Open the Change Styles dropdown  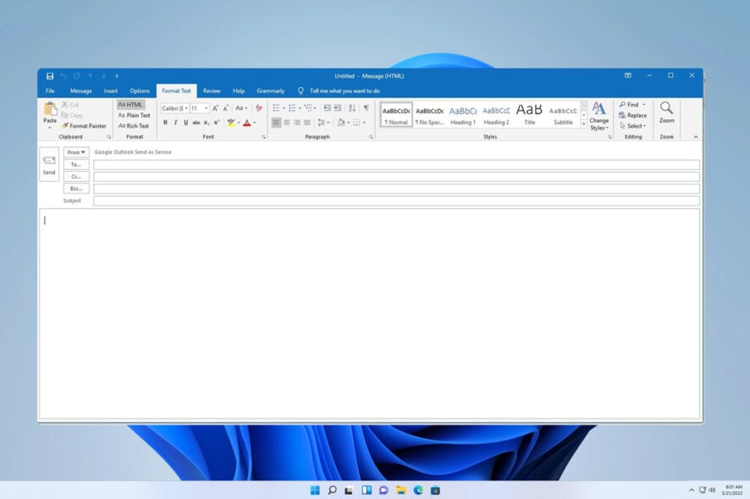599,119
